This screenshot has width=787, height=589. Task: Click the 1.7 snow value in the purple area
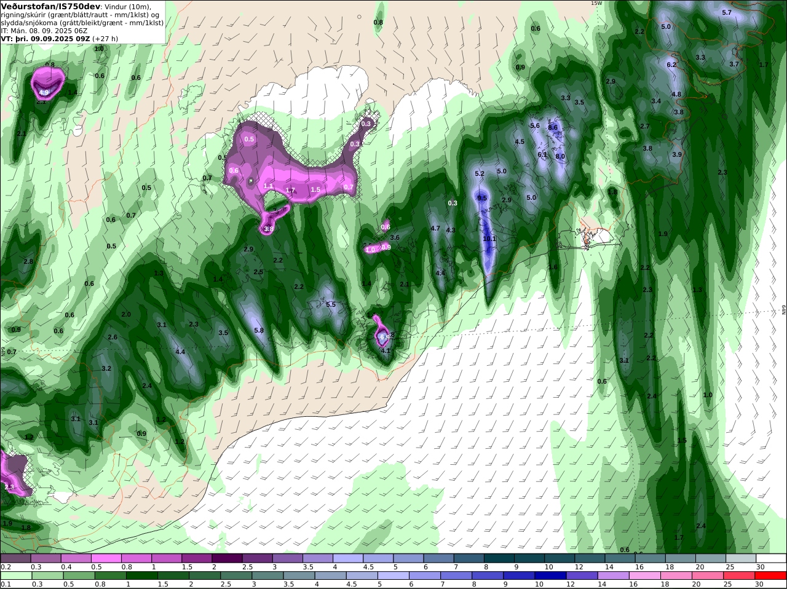(291, 190)
